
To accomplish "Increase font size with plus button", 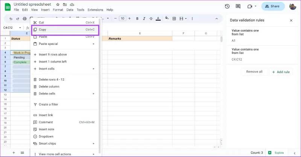I will coord(129,18).
